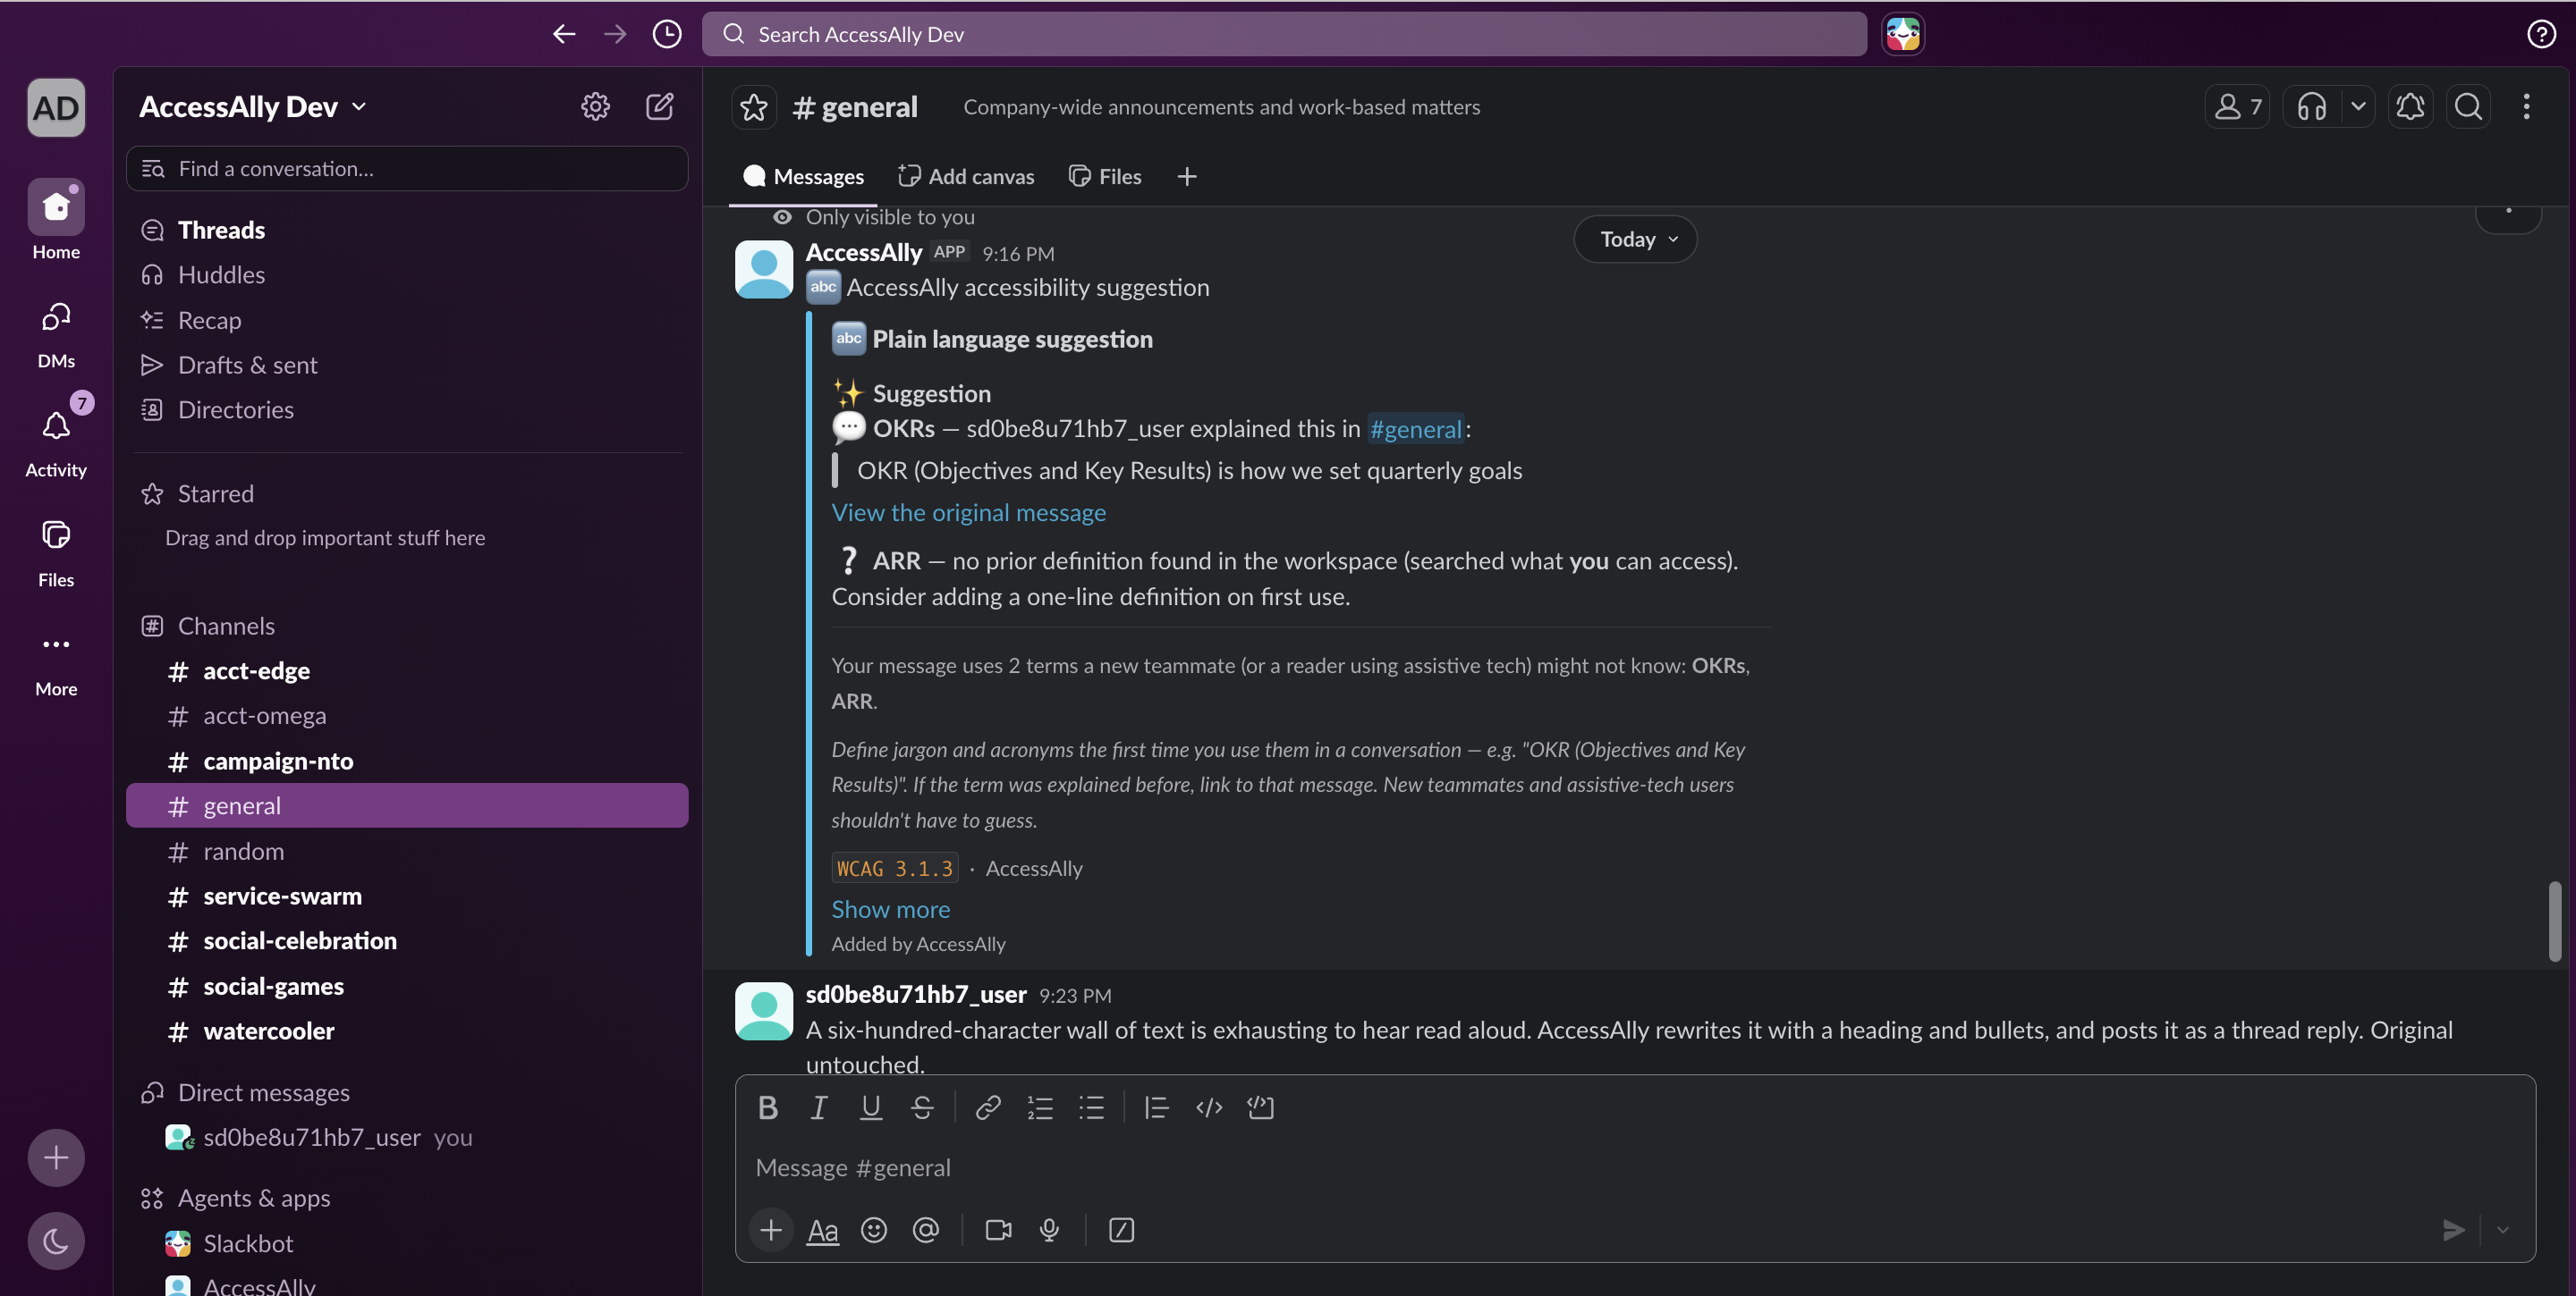The image size is (2576, 1296).
Task: Click the Search AccessAlly Dev bar
Action: click(x=1284, y=34)
